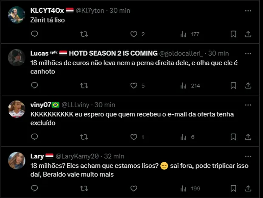The width and height of the screenshot is (263, 198).
Task: Like Lucas's tweet with 5 likes
Action: pos(134,85)
